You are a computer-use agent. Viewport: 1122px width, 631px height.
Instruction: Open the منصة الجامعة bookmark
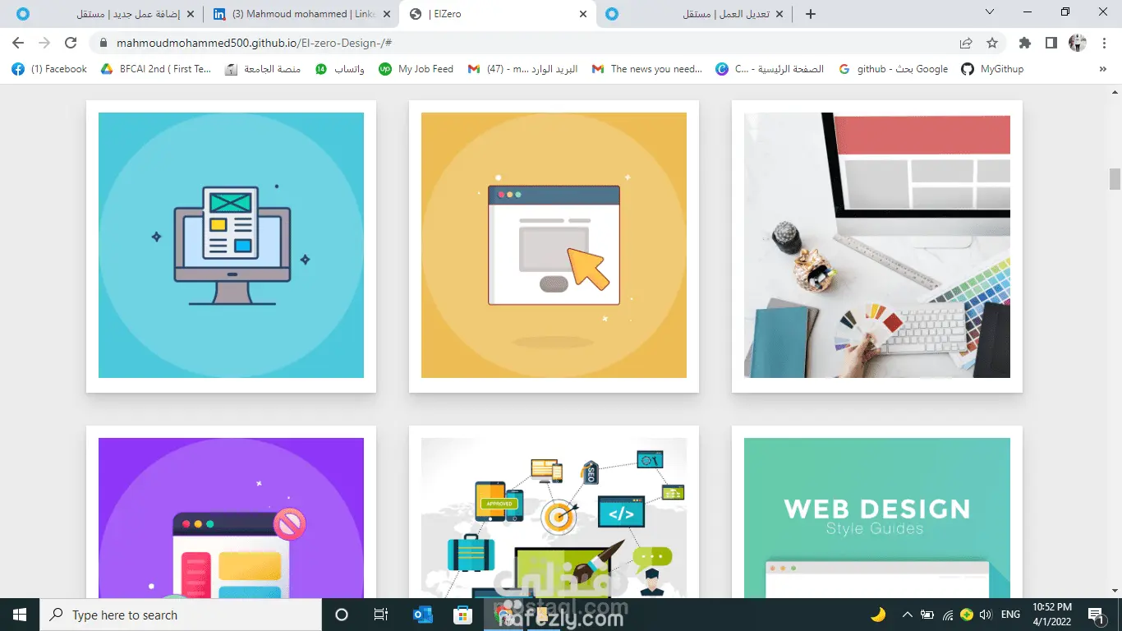point(264,69)
